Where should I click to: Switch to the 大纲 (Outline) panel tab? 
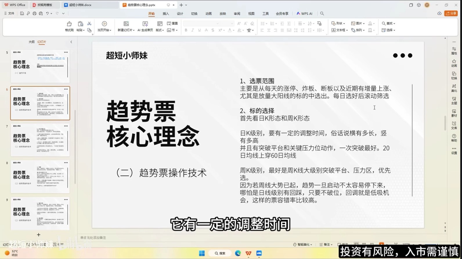[32, 42]
